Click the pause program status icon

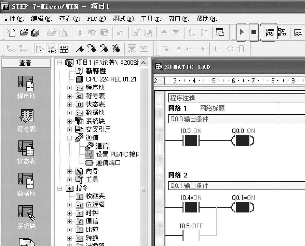click(x=282, y=32)
